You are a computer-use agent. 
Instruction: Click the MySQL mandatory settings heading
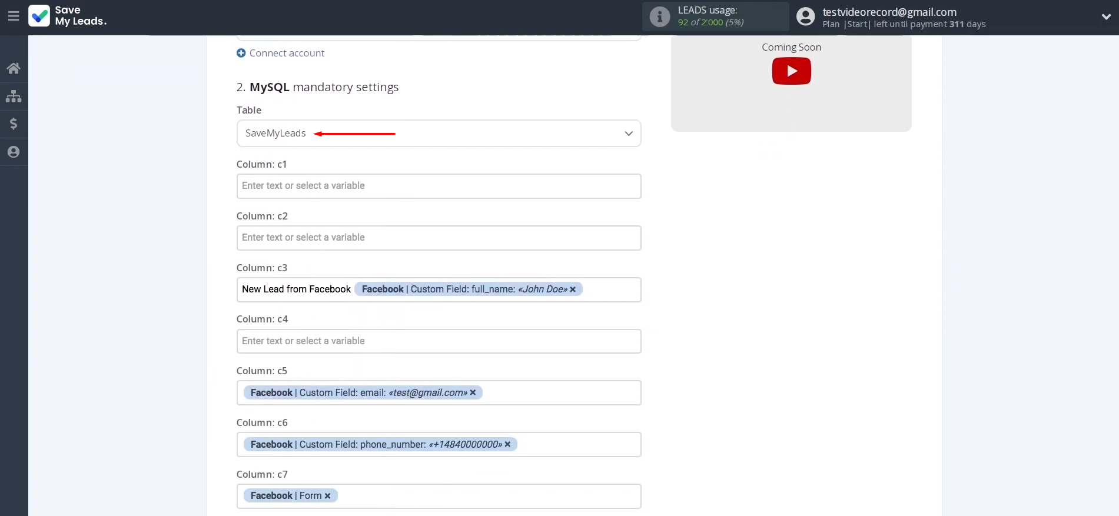(317, 87)
